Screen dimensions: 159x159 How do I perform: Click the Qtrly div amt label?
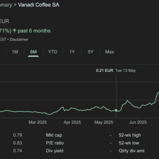click(132, 151)
